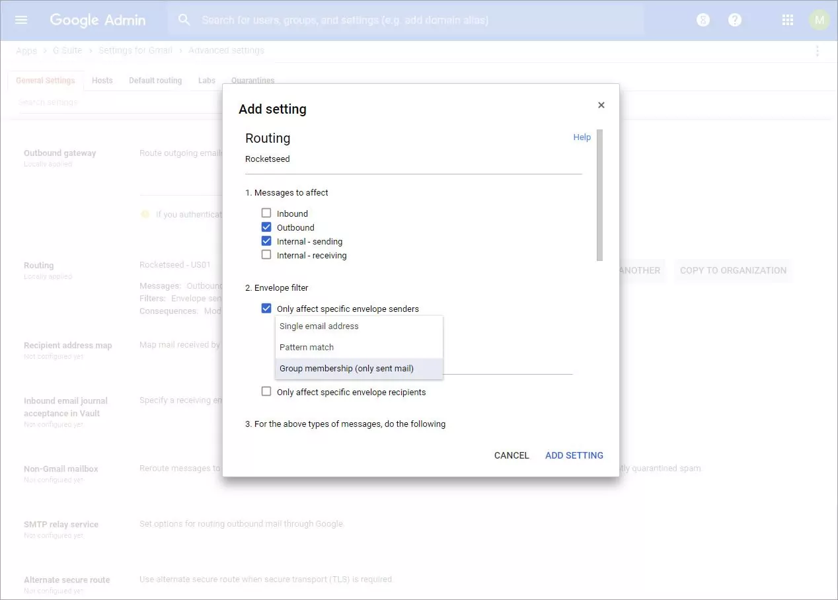Click CANCEL in Add setting dialog
The image size is (838, 600).
coord(512,455)
